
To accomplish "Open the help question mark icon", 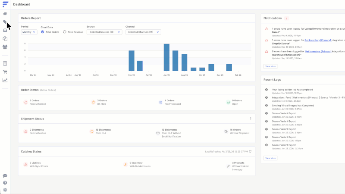I will tap(5, 183).
